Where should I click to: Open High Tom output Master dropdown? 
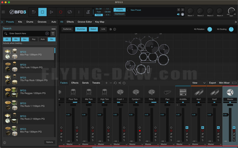(105, 144)
